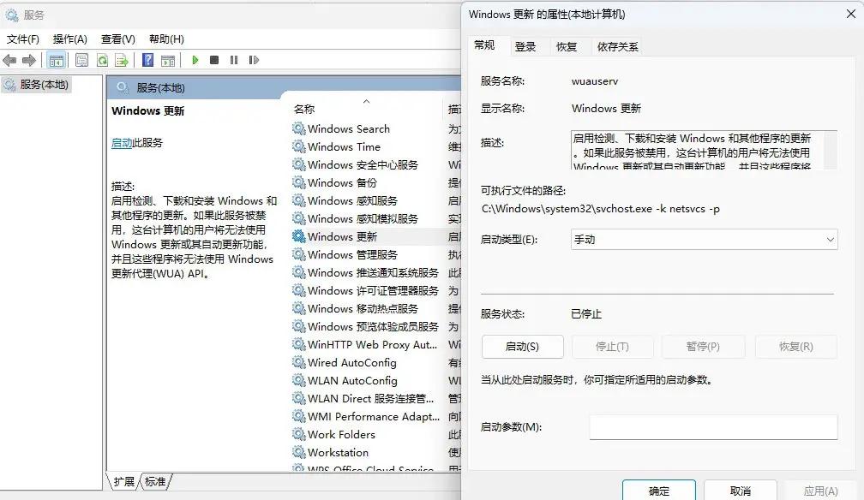Click gear icon beside Windows 预览体验成员服务

click(x=298, y=326)
